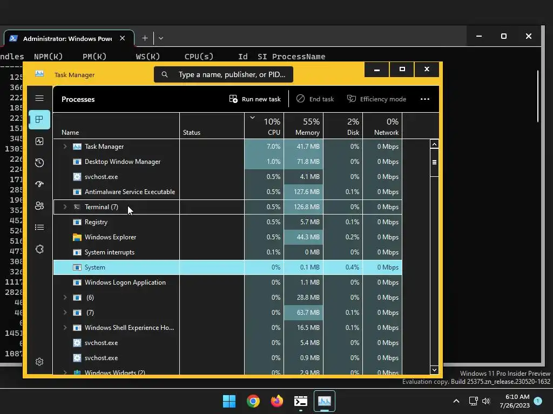Sort by Memory column header
The height and width of the screenshot is (414, 553).
point(304,126)
